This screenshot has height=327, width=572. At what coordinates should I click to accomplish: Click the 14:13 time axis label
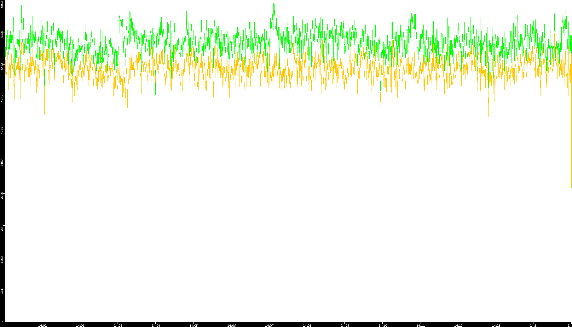496,325
